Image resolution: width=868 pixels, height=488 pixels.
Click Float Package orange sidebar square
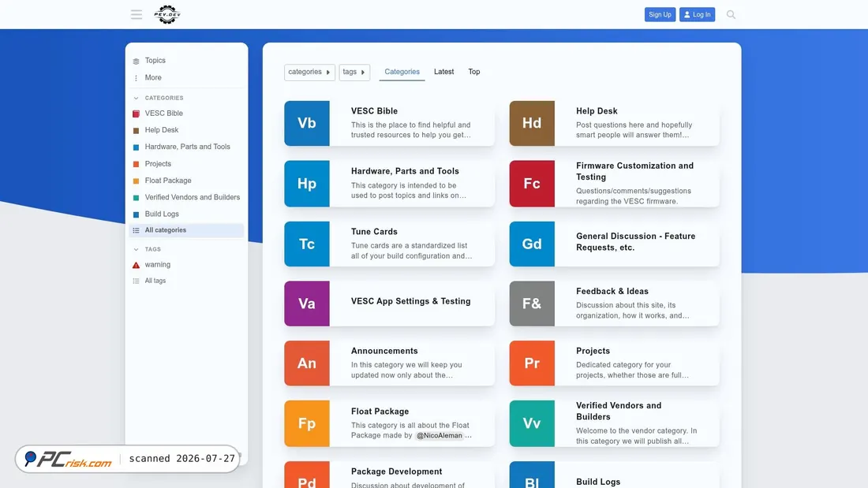tap(137, 181)
